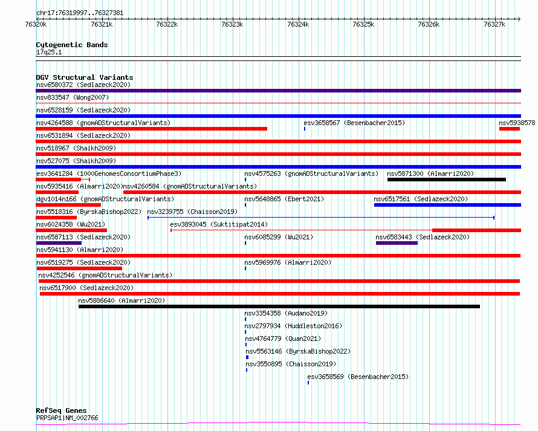The image size is (538, 431).
Task: Open nsv6531894 (Sedlazeck2020) label
Action: coord(83,135)
